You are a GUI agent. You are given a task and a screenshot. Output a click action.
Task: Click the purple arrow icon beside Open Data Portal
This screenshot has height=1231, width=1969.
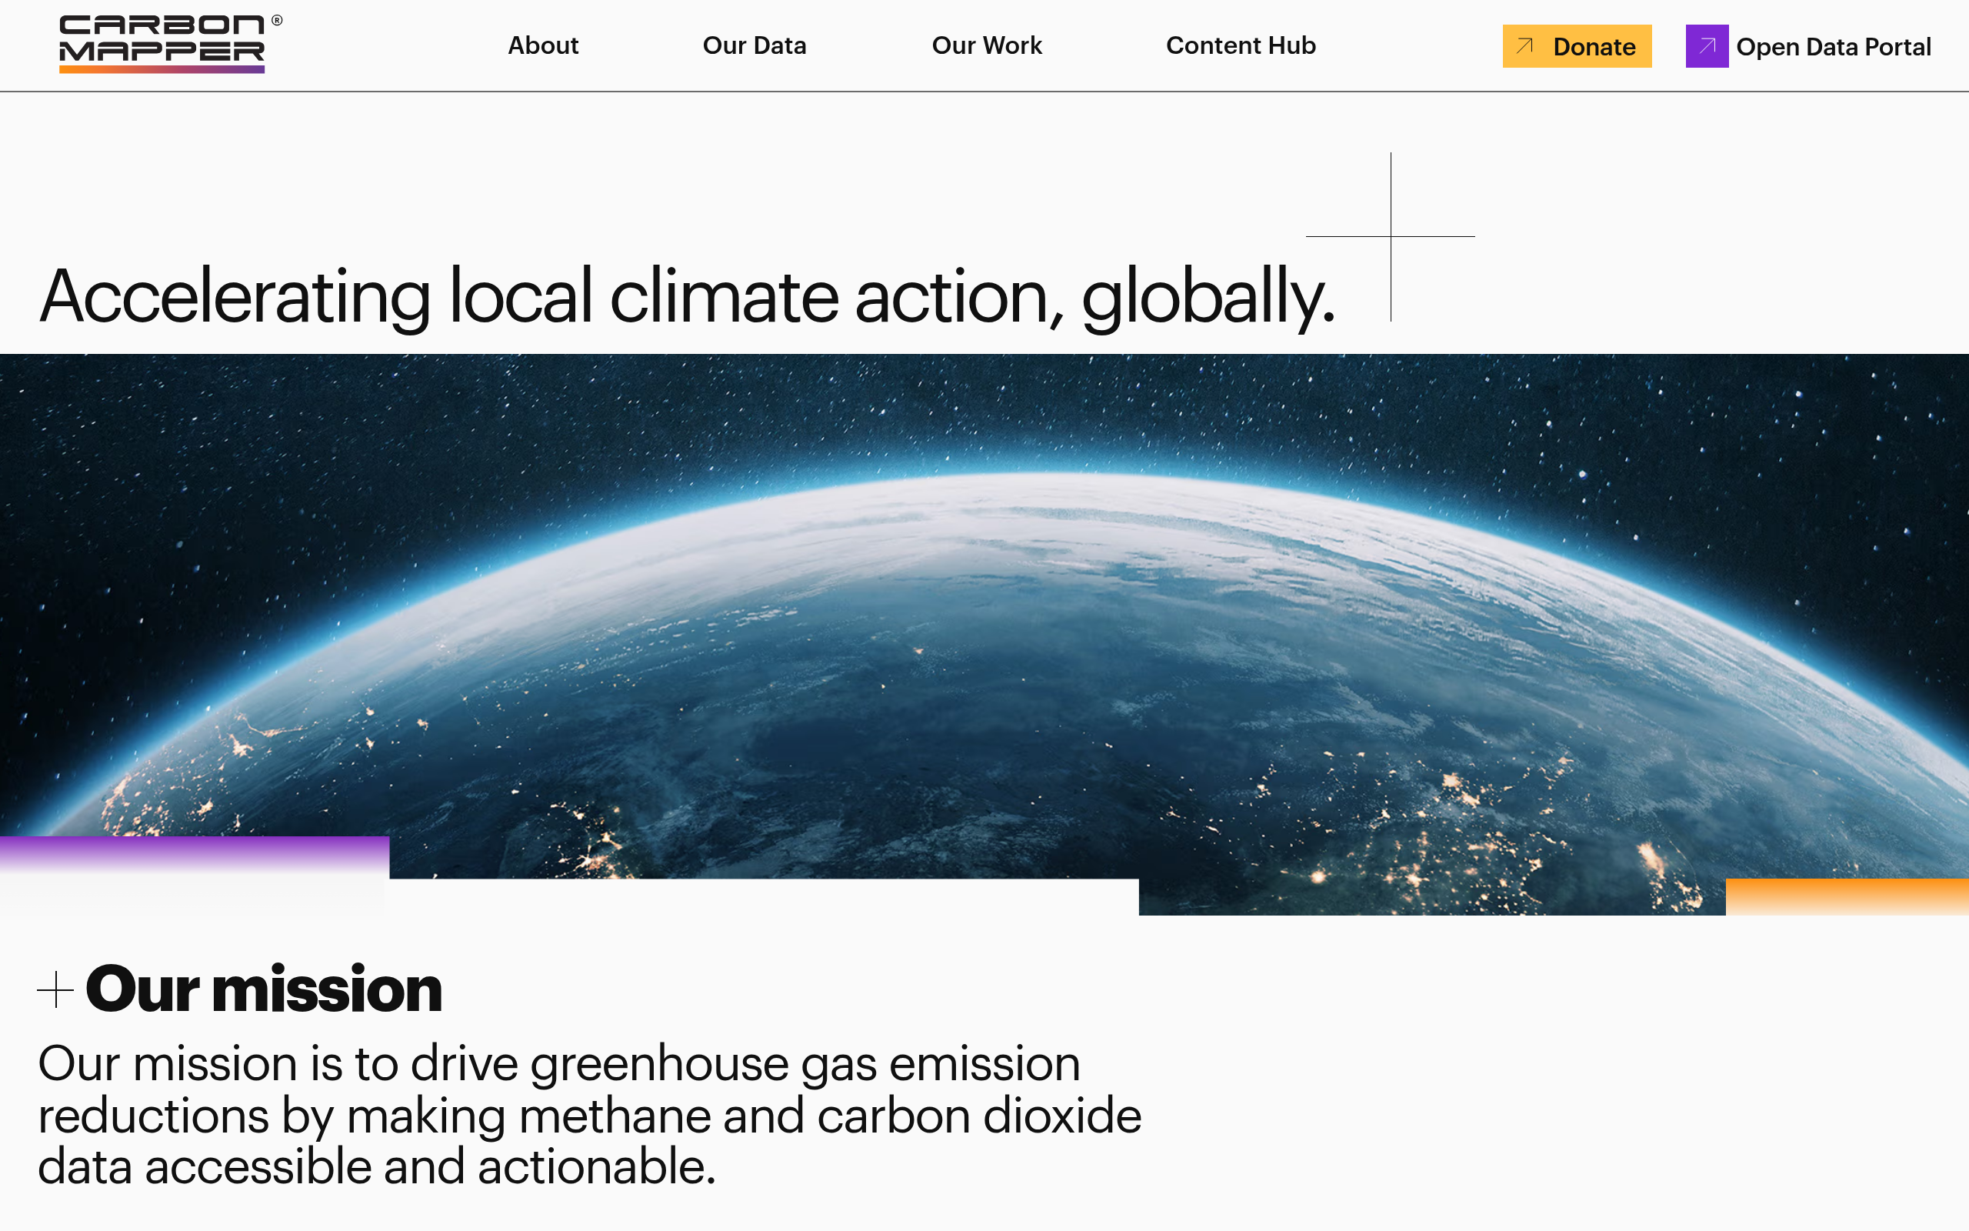(x=1707, y=46)
